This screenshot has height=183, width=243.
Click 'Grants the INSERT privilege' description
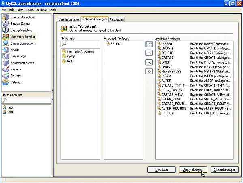(210, 44)
